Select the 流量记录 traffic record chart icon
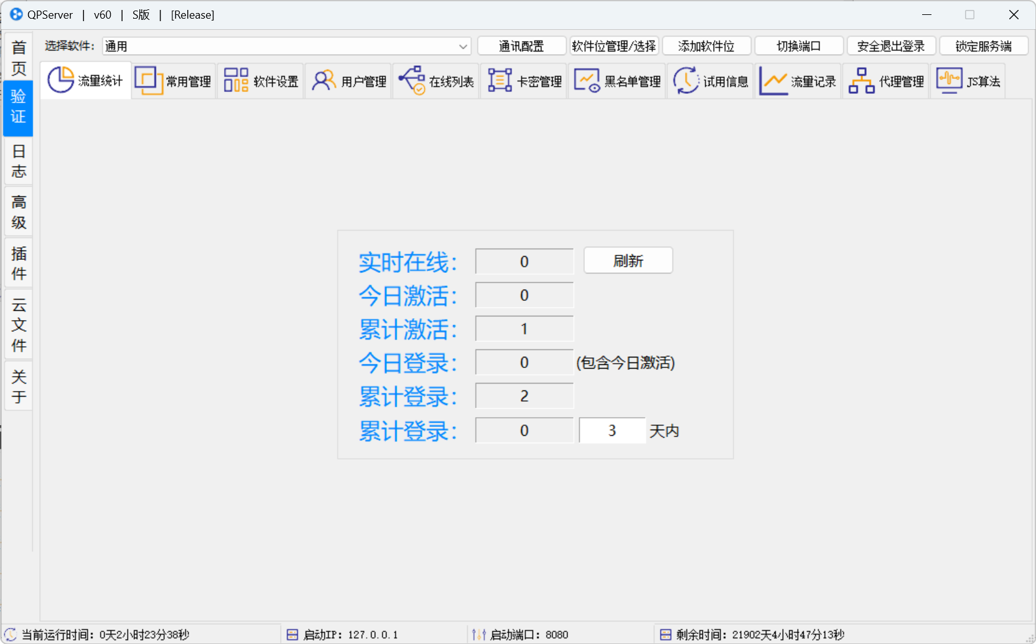The width and height of the screenshot is (1036, 644). (x=773, y=80)
